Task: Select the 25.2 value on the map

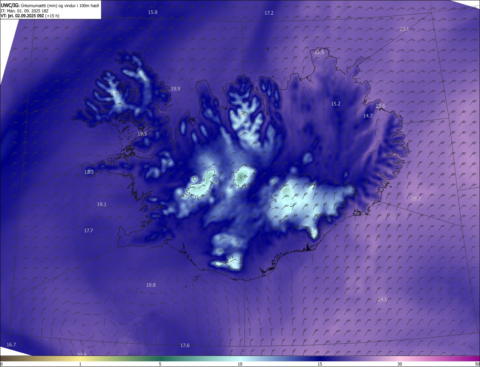Action: coord(416,199)
